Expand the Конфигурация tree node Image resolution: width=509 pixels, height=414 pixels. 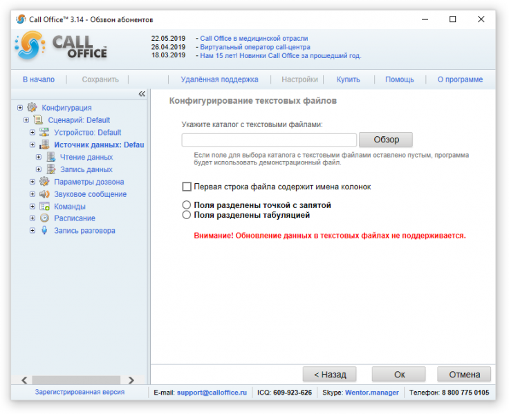pos(20,107)
